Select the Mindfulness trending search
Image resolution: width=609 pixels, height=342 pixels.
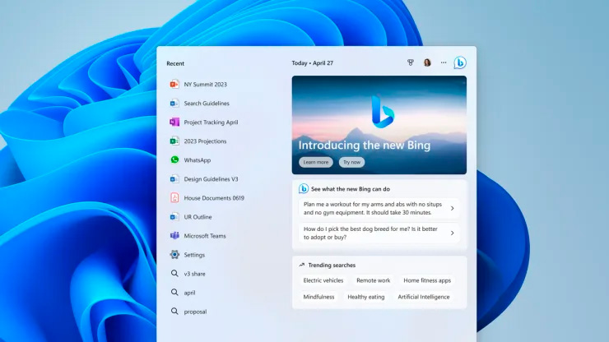click(318, 297)
